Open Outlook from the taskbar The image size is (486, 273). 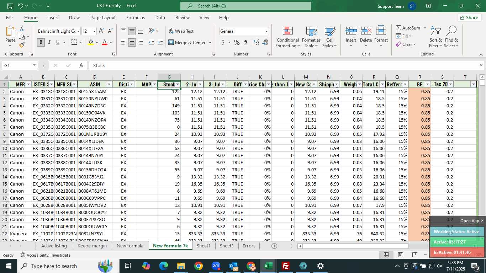pos(233,266)
